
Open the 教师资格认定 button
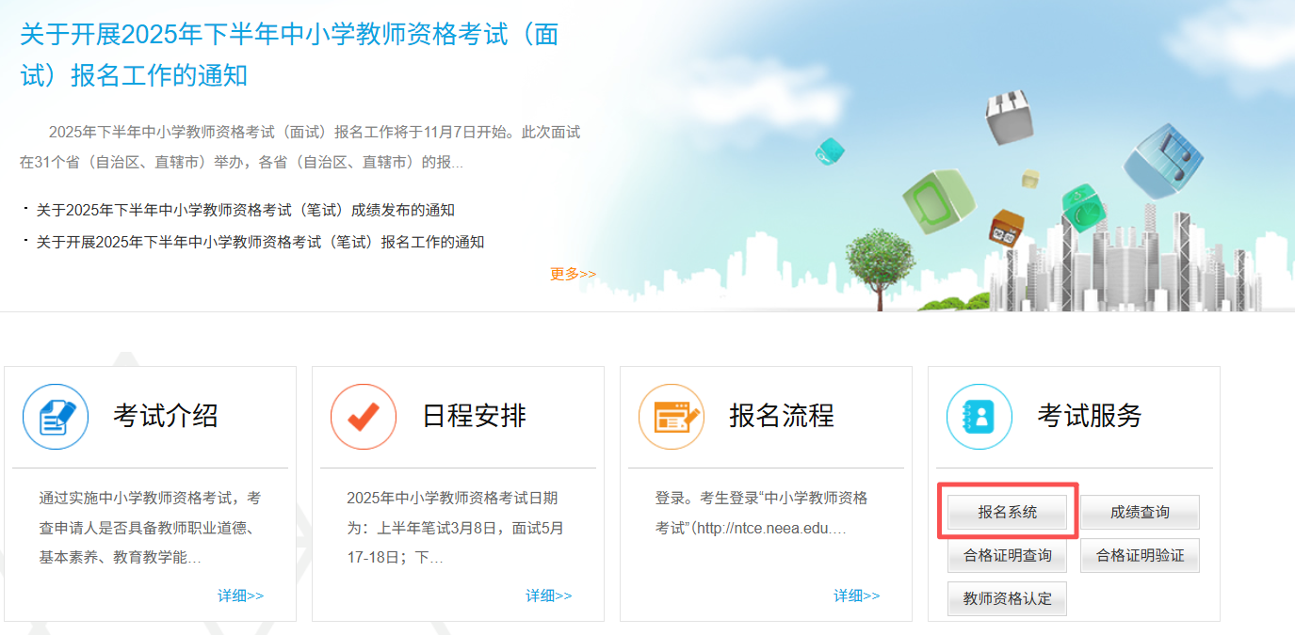[1007, 599]
